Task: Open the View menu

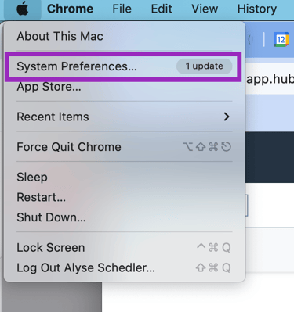Action: pos(205,9)
